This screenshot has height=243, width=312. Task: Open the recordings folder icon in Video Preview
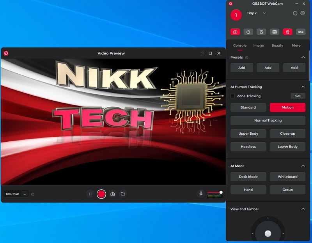(x=123, y=194)
